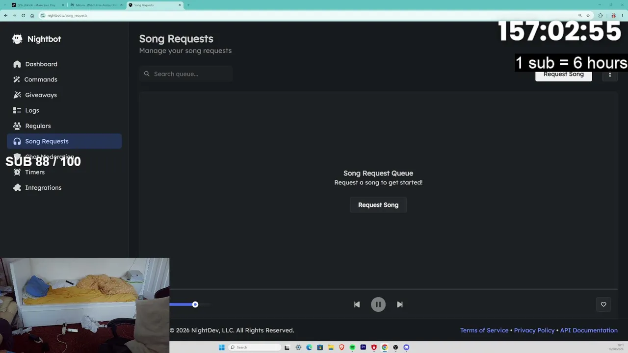
Task: Open the taskbar clock and date
Action: pyautogui.click(x=616, y=348)
